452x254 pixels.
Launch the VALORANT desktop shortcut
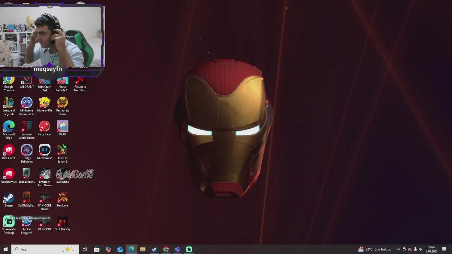[x=26, y=83]
